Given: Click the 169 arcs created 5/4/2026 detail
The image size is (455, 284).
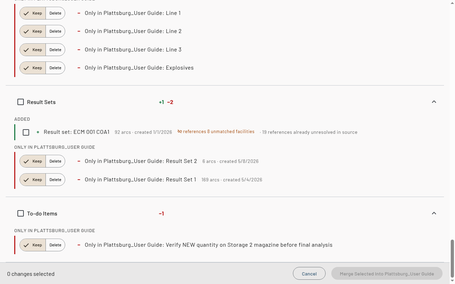Looking at the screenshot, I should pos(232,180).
